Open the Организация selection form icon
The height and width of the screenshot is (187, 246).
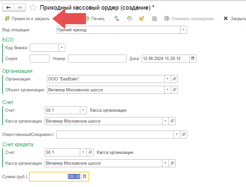coord(174,79)
